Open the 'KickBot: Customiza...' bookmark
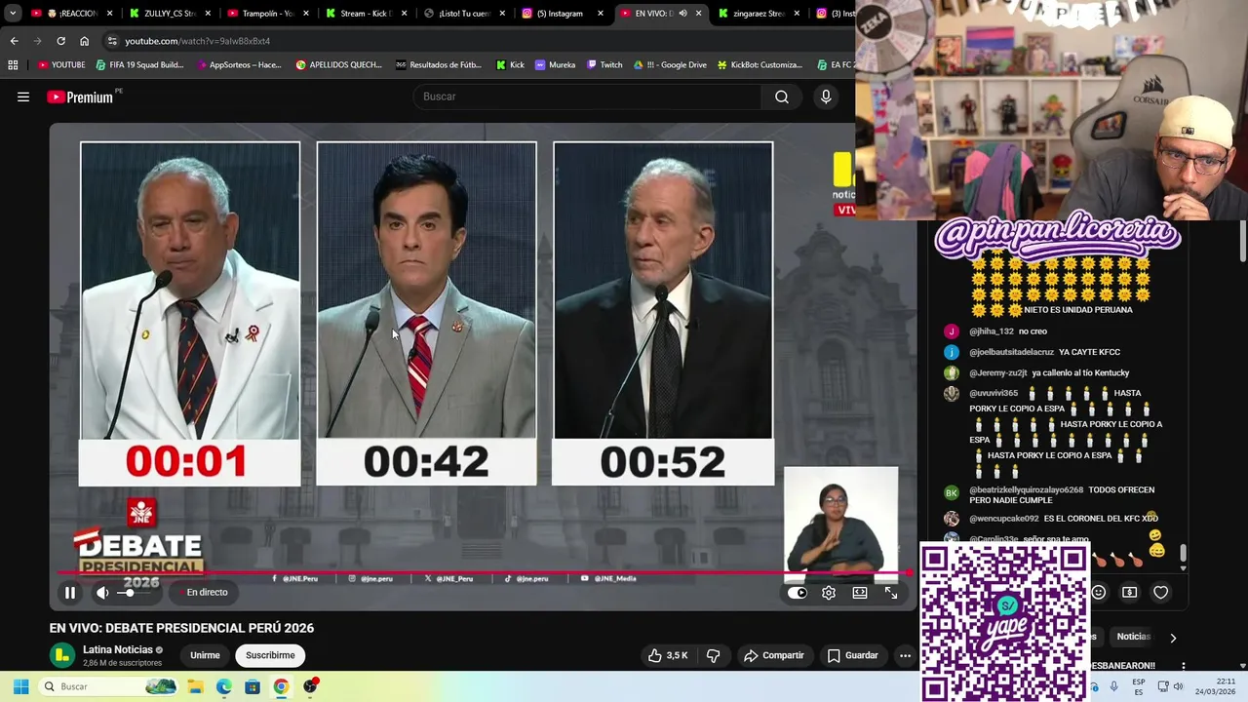The image size is (1248, 702). tap(760, 65)
